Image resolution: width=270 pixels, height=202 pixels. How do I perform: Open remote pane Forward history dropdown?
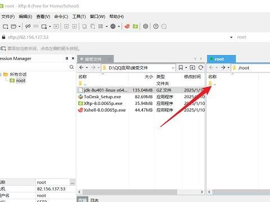(228, 67)
